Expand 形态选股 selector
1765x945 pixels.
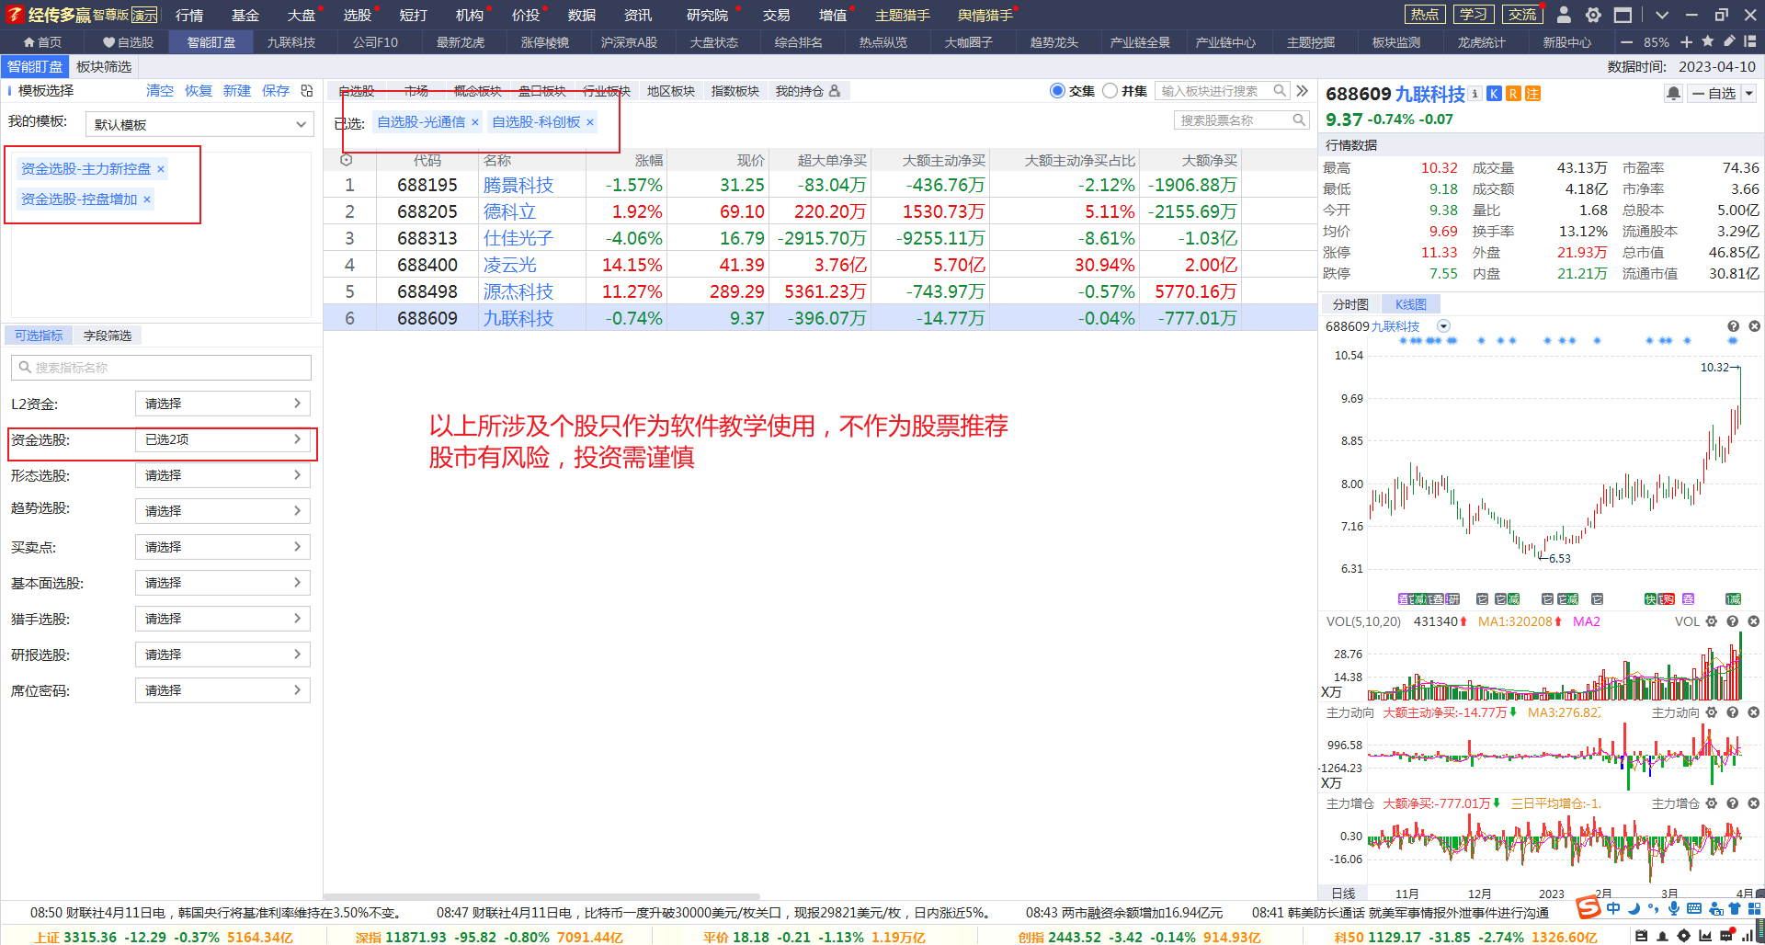pos(222,475)
